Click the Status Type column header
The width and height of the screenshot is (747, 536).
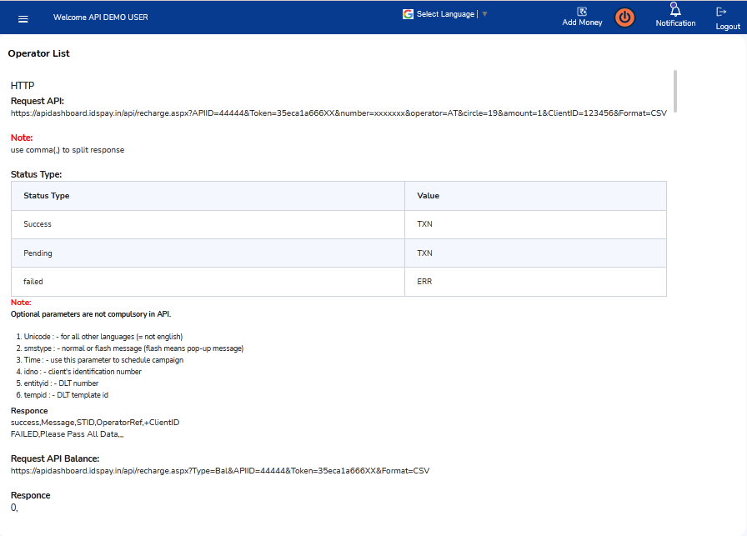click(47, 196)
